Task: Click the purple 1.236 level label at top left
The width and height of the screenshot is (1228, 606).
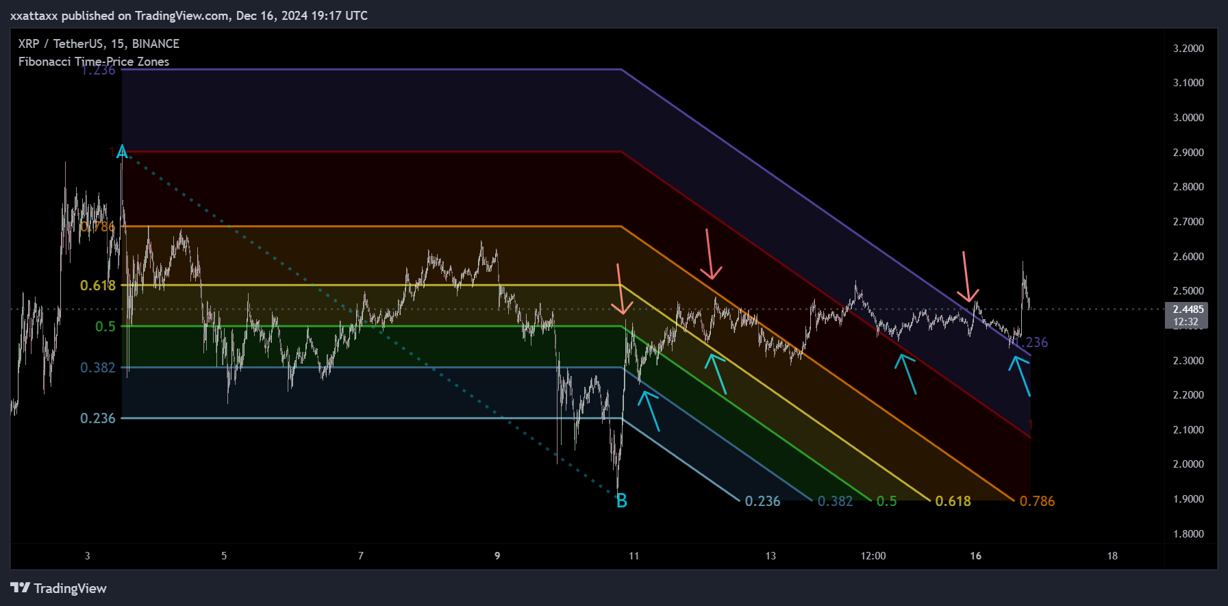Action: click(98, 70)
